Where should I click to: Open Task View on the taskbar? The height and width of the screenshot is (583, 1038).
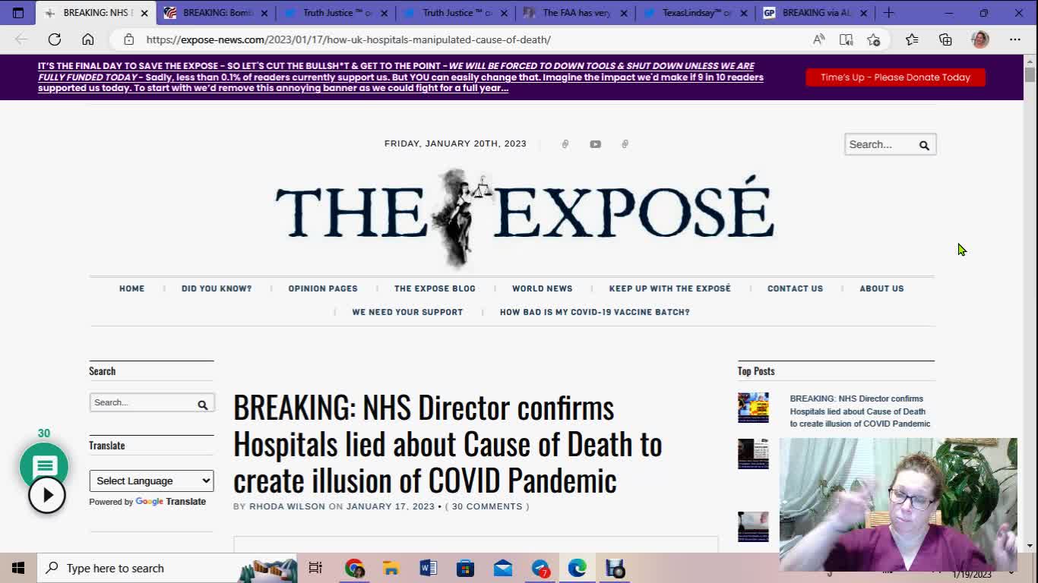[315, 568]
